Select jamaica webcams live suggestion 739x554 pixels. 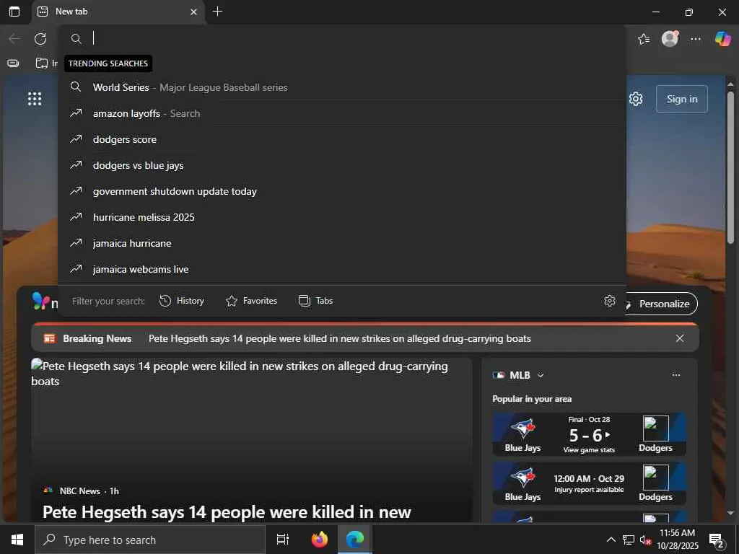[342, 269]
